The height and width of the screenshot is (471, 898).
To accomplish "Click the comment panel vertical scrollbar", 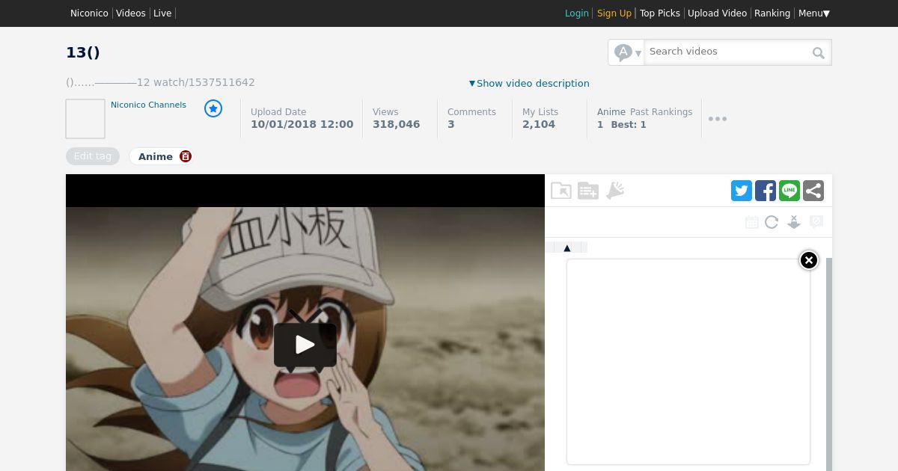I will 829,364.
